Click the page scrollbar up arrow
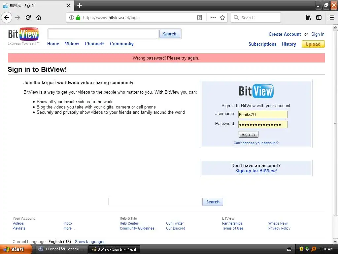 [335, 27]
